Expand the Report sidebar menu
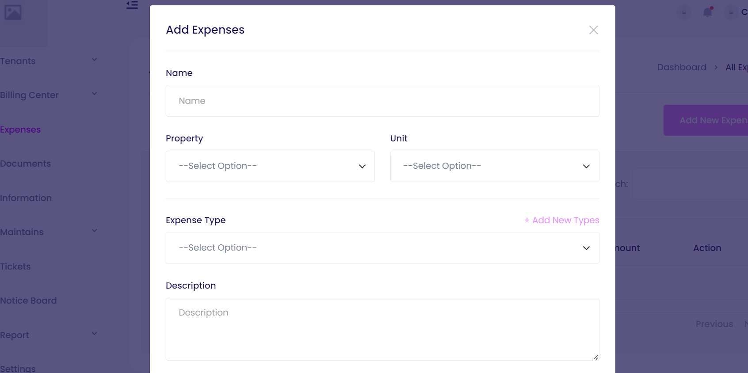 point(94,334)
